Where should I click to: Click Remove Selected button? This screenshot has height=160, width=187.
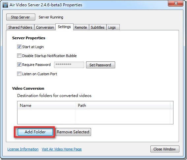pyautogui.click(x=73, y=132)
